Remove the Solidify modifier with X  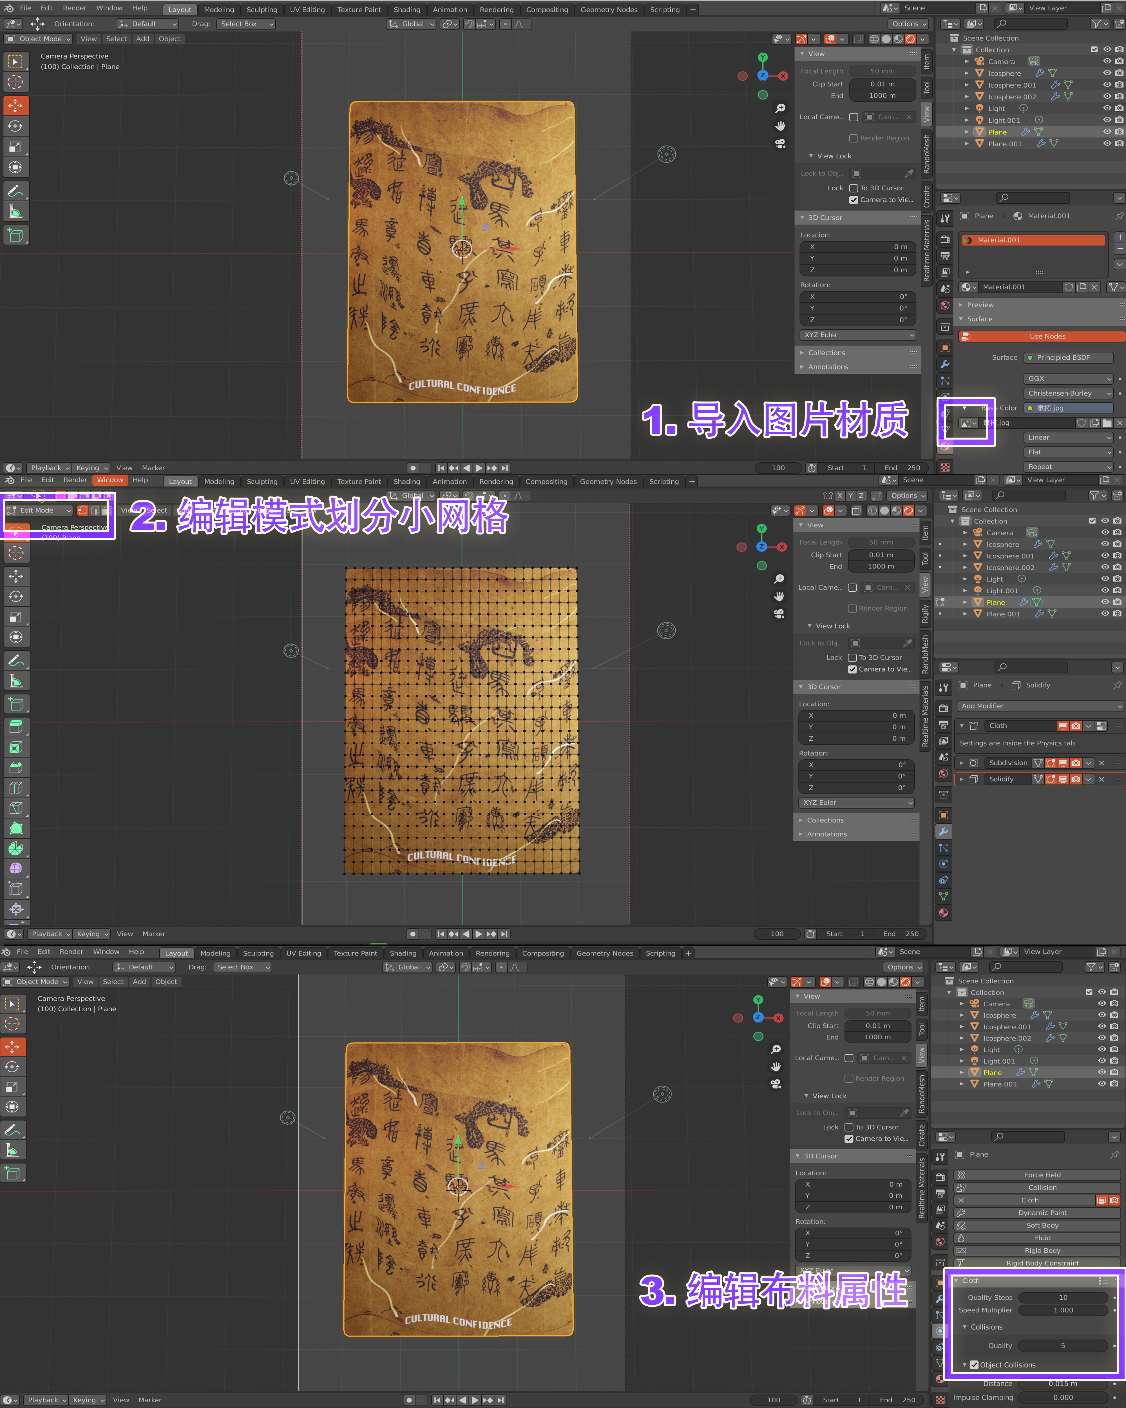click(x=1101, y=779)
